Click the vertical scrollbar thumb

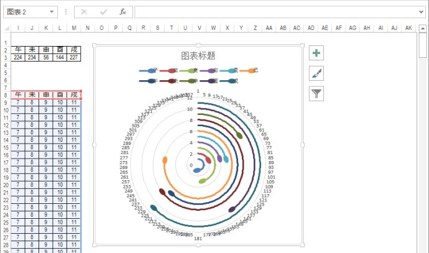[x=423, y=45]
